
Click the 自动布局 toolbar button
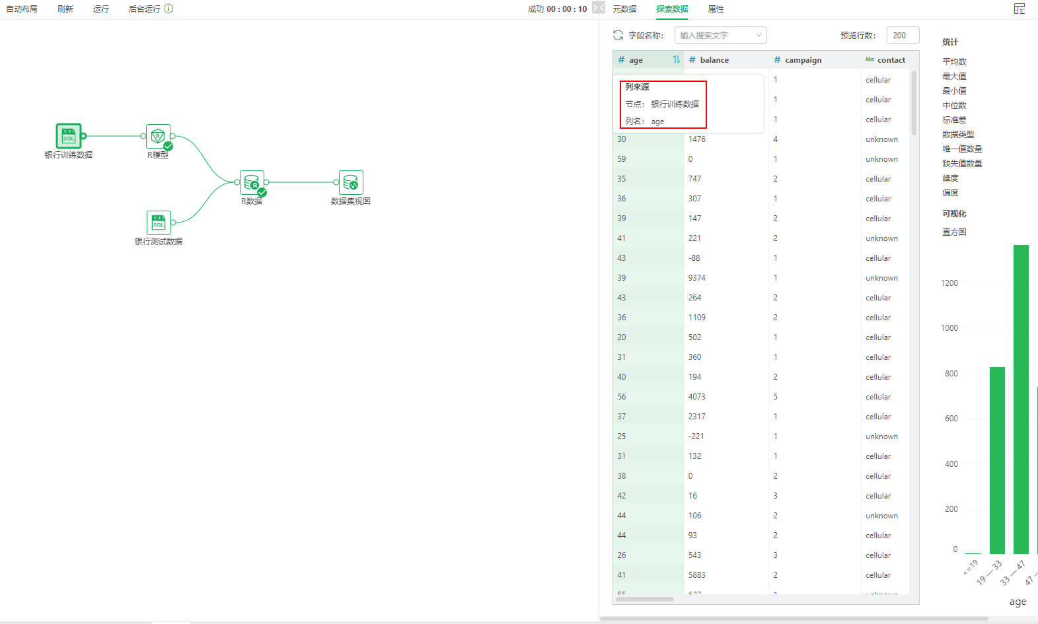click(x=22, y=9)
